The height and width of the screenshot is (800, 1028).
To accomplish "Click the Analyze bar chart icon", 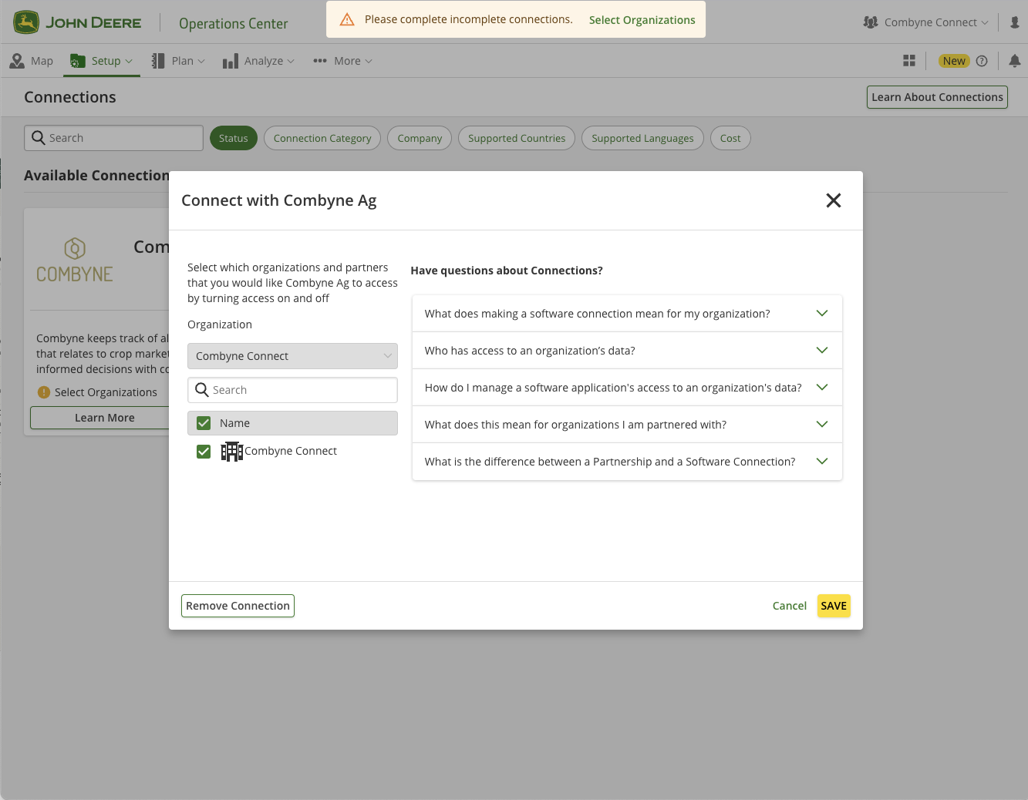I will [231, 62].
